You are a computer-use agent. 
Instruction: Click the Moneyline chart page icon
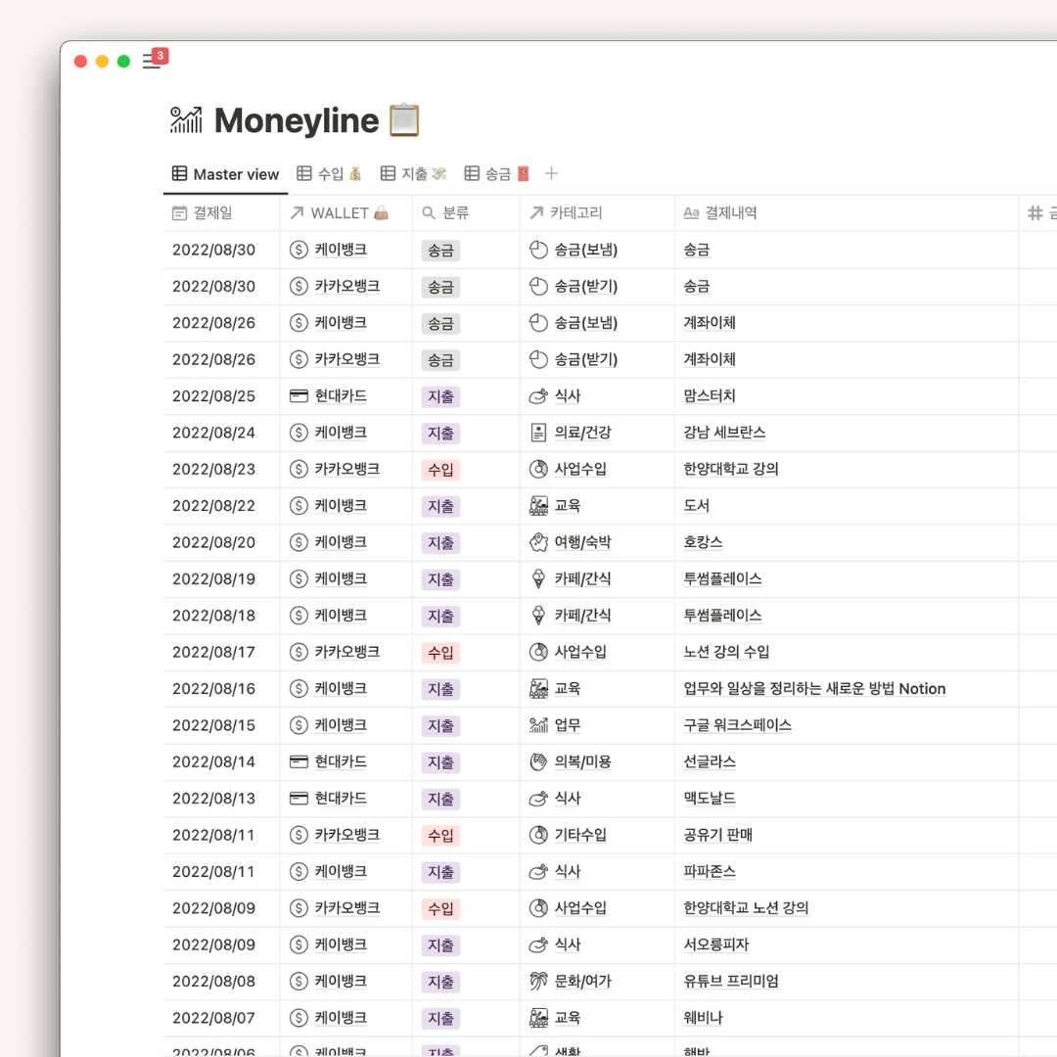pos(186,120)
